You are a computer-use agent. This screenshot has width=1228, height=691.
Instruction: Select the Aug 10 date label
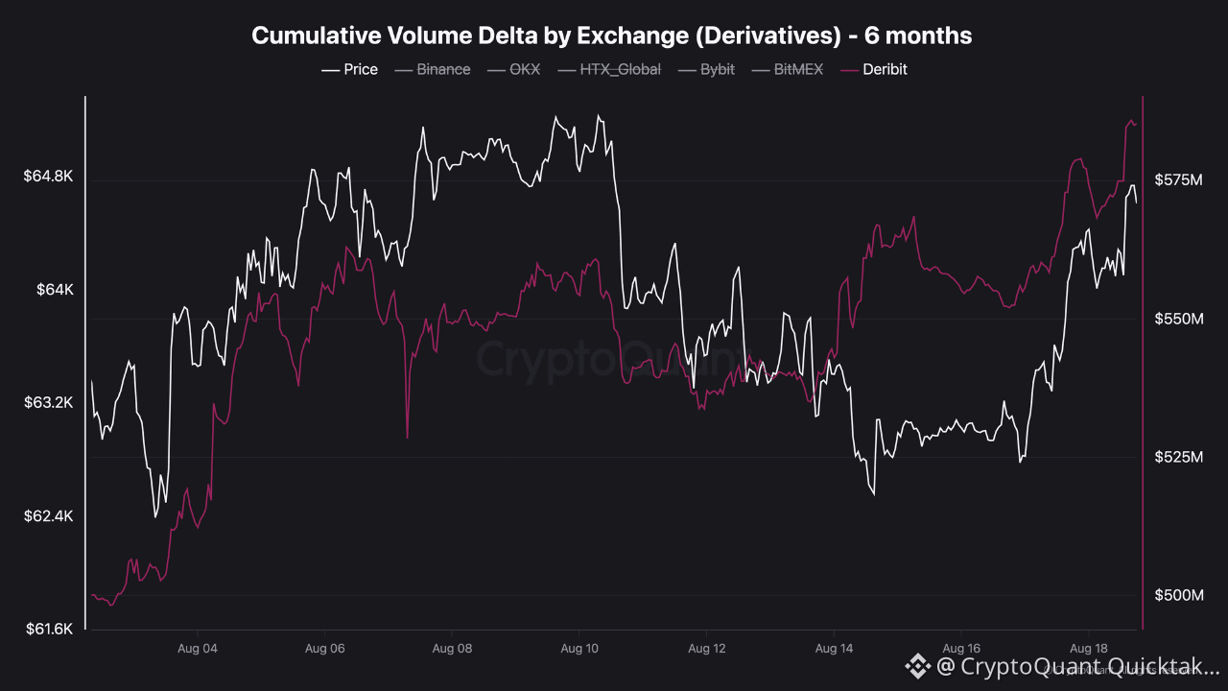(579, 649)
